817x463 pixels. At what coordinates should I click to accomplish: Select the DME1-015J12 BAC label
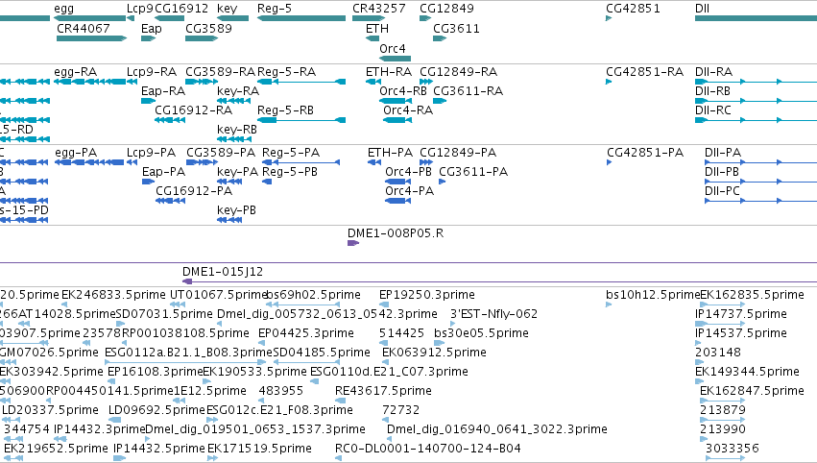[223, 272]
